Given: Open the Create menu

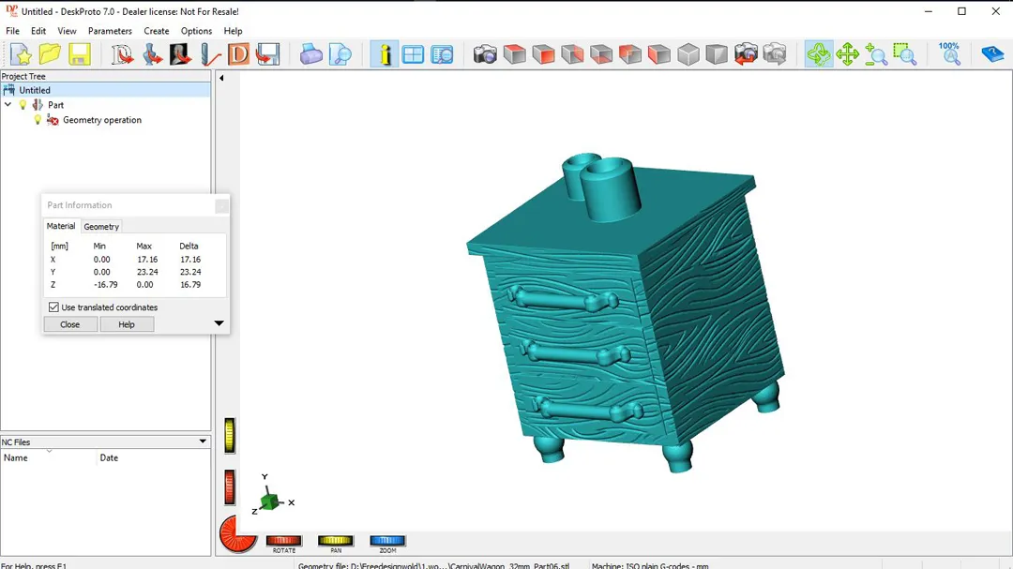Looking at the screenshot, I should [157, 31].
